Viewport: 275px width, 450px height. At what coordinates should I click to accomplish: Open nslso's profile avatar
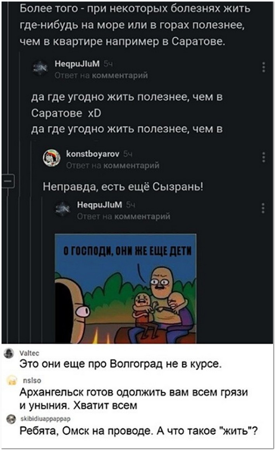pyautogui.click(x=12, y=380)
